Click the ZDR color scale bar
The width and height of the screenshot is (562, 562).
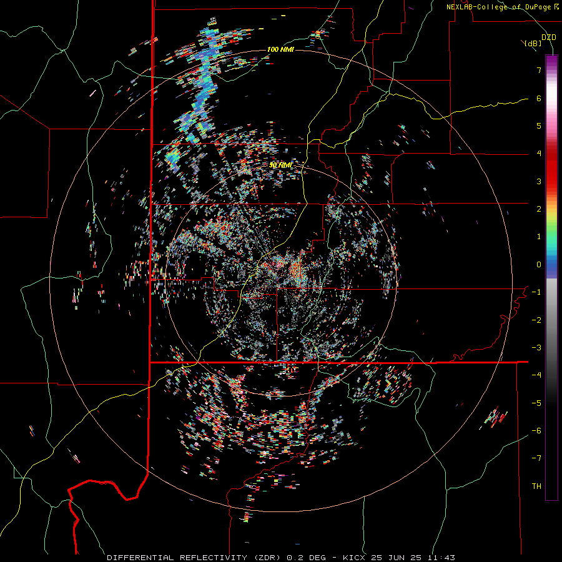tap(551, 277)
